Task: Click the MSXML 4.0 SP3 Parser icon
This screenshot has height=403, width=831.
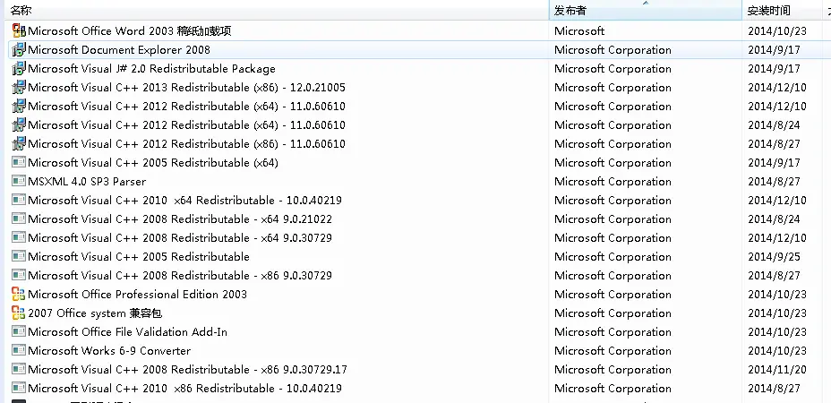Action: click(19, 181)
